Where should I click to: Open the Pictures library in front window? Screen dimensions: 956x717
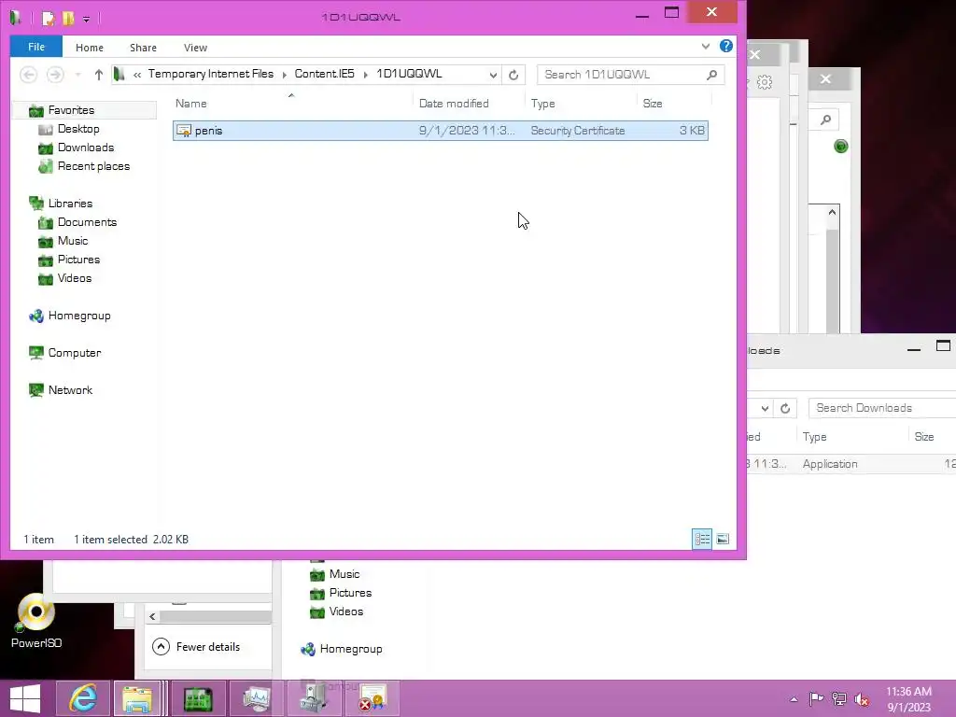pyautogui.click(x=78, y=260)
